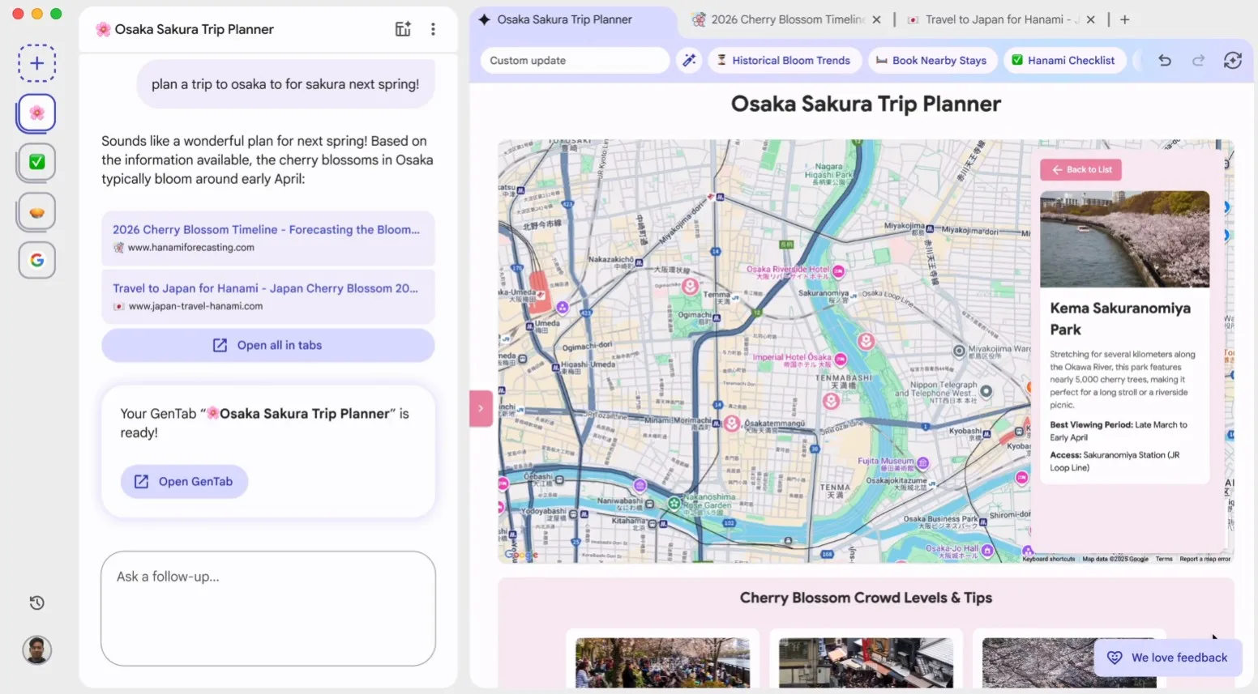
Task: Undo the last GenTab change
Action: point(1165,60)
